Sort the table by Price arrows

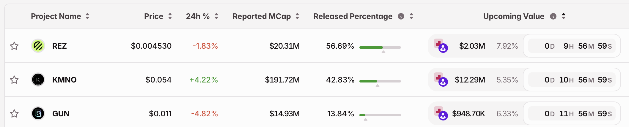[170, 16]
